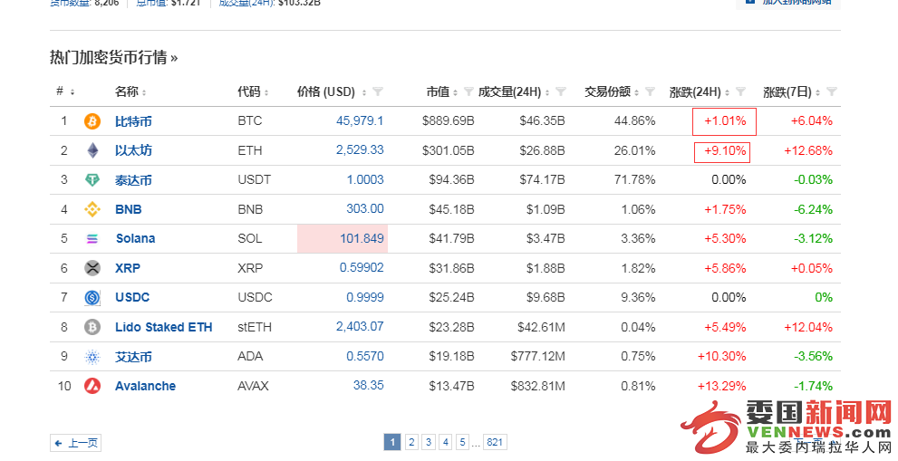898x461 pixels.
Task: Select ADA volume $777.12M
Action: point(537,356)
